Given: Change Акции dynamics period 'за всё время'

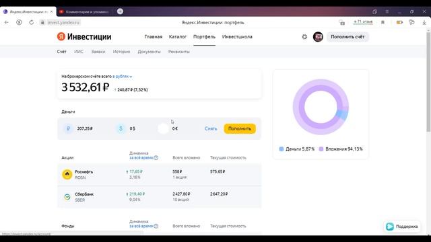Looking at the screenshot, I should [x=141, y=158].
